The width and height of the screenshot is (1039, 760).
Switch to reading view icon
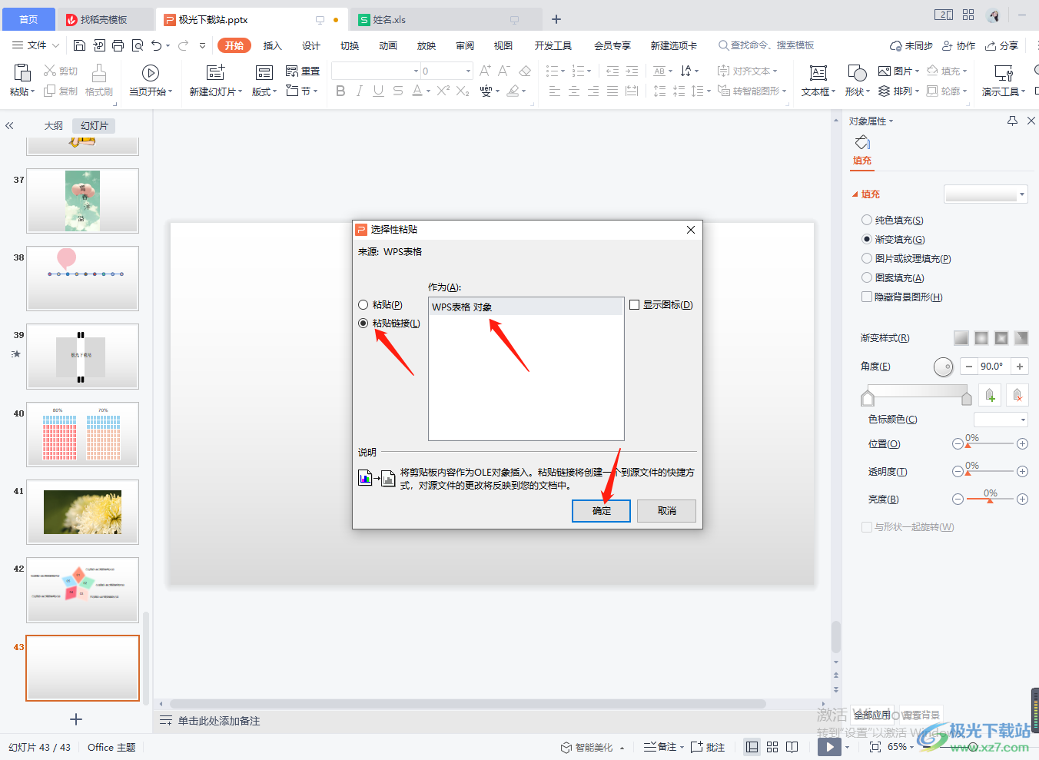tap(792, 747)
